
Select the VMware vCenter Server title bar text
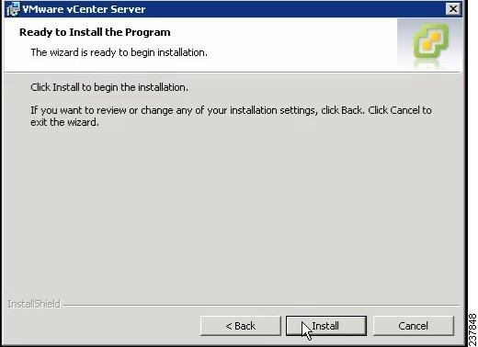(x=84, y=9)
